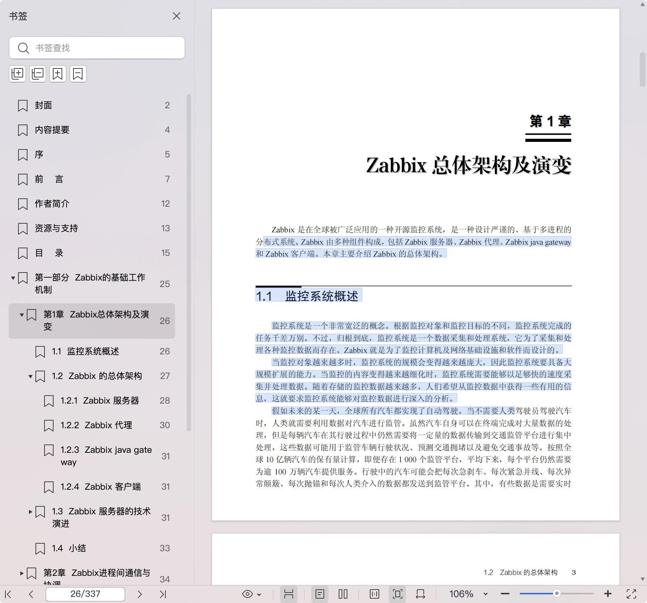Toggle continuous scroll mode
The width and height of the screenshot is (647, 603).
(x=288, y=594)
